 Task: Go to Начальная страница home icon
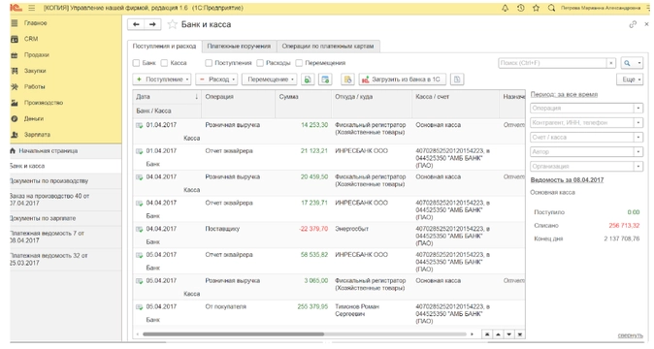point(13,151)
